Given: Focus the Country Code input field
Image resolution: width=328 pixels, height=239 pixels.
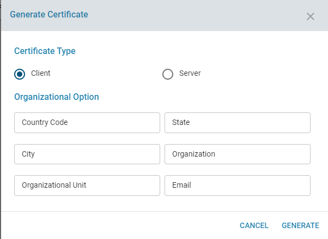Looking at the screenshot, I should [87, 123].
